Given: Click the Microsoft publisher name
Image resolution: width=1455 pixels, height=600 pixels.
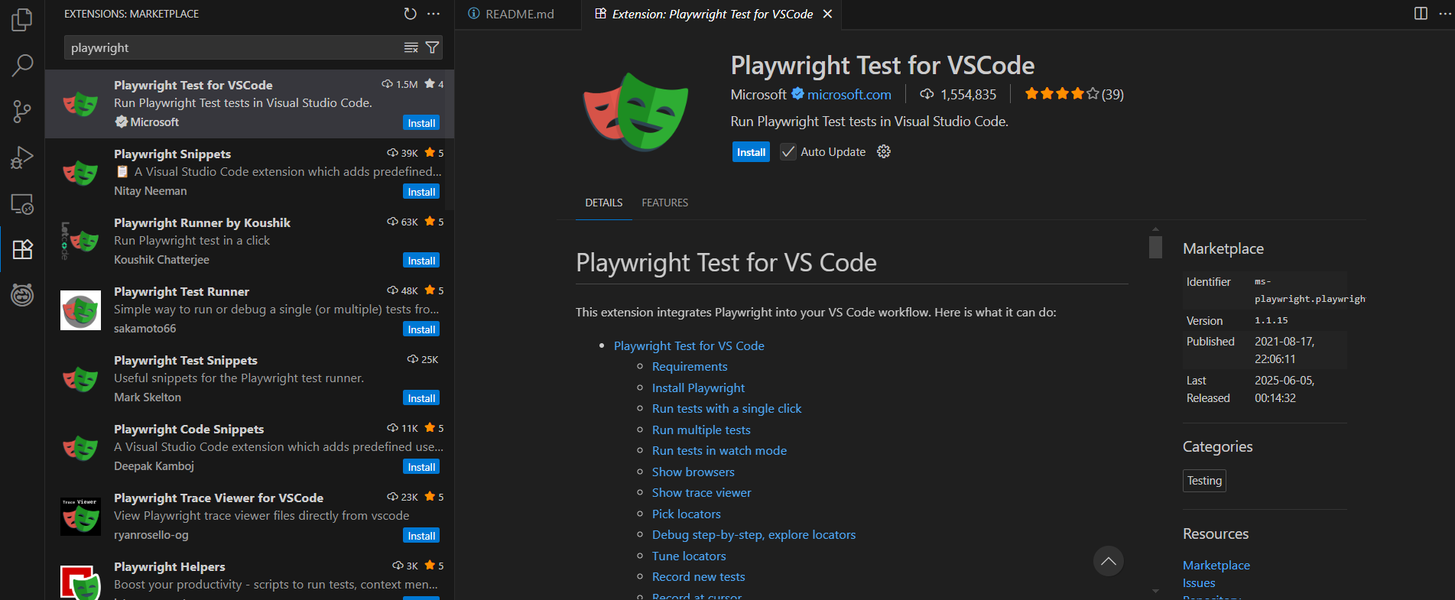Looking at the screenshot, I should point(758,94).
